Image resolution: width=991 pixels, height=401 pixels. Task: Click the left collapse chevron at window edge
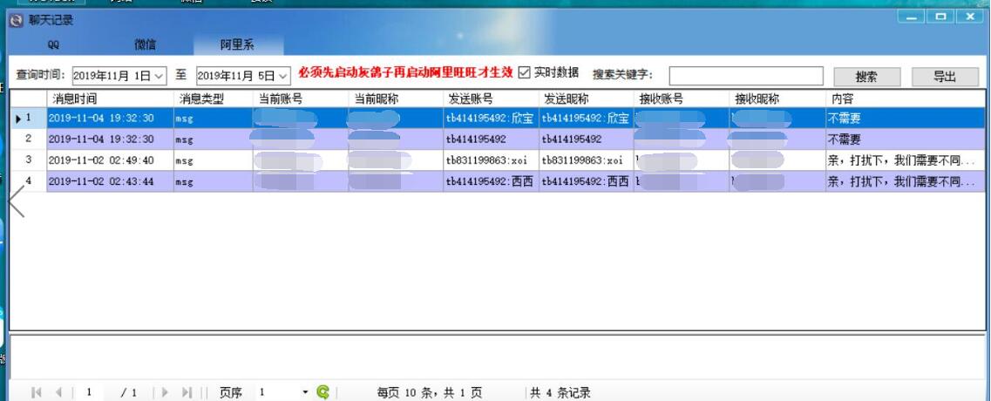tap(16, 200)
